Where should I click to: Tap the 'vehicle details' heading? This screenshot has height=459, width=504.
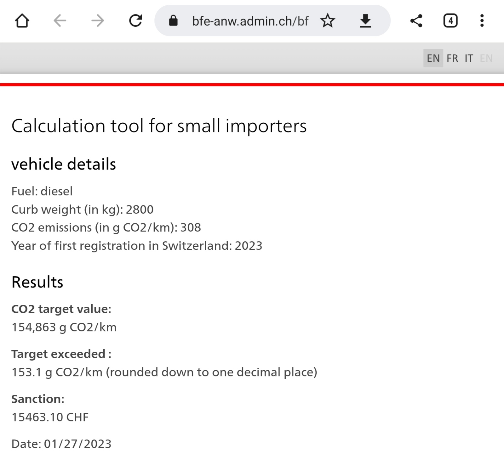pyautogui.click(x=64, y=164)
